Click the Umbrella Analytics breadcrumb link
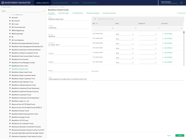 tap(53, 7)
